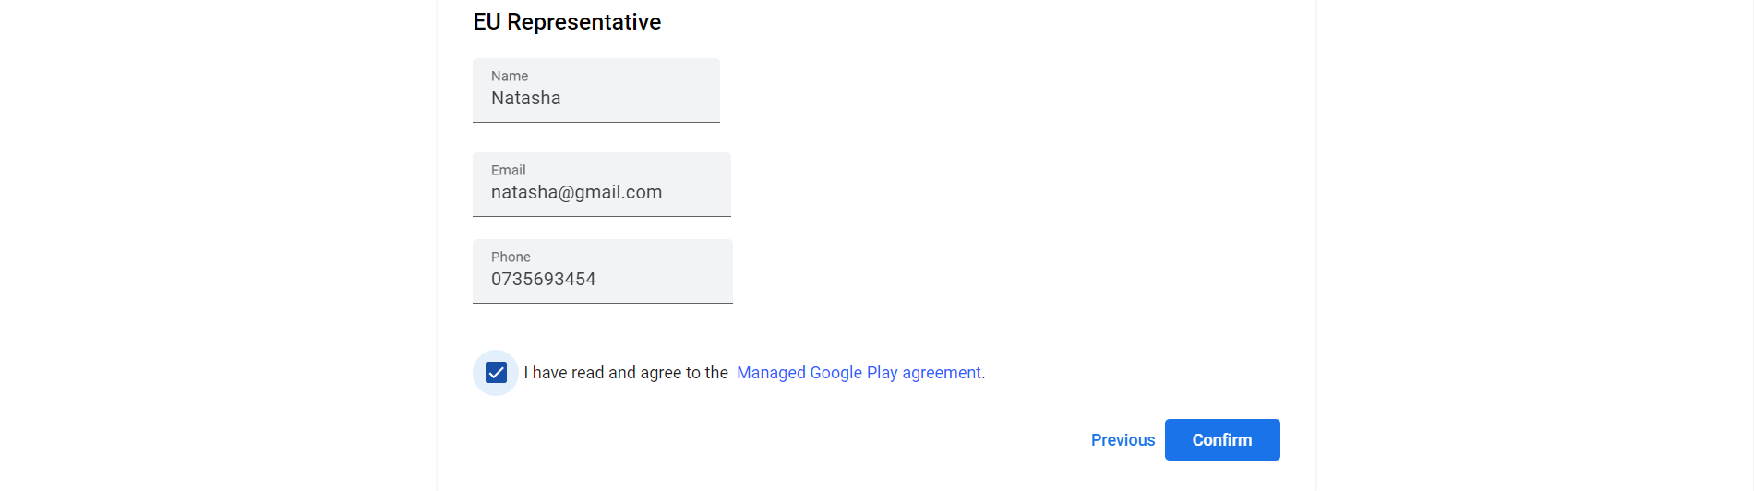
Task: Place cursor in the "Natasha" text
Action: pos(525,99)
